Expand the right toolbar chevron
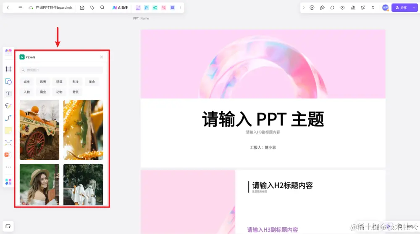 pyautogui.click(x=304, y=8)
